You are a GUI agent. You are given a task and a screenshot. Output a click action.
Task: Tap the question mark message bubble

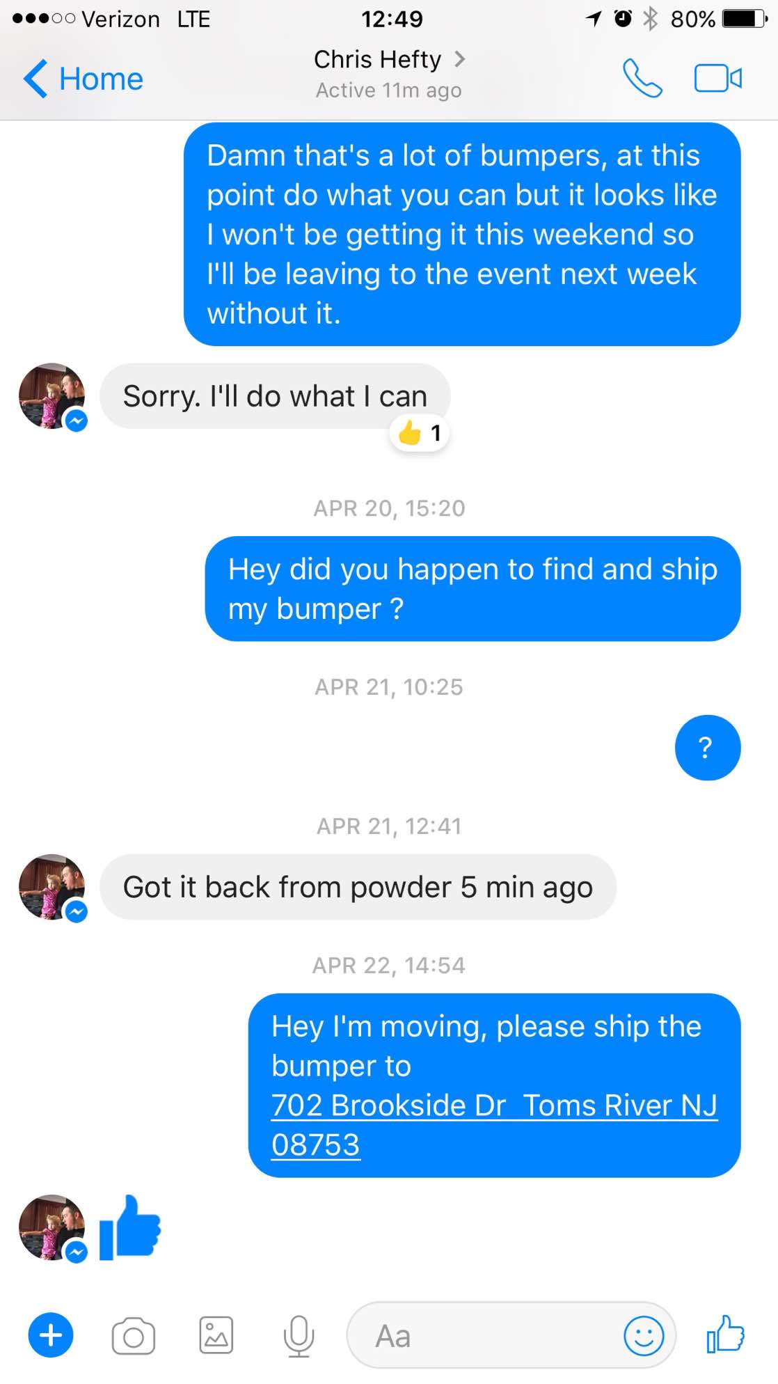click(708, 748)
